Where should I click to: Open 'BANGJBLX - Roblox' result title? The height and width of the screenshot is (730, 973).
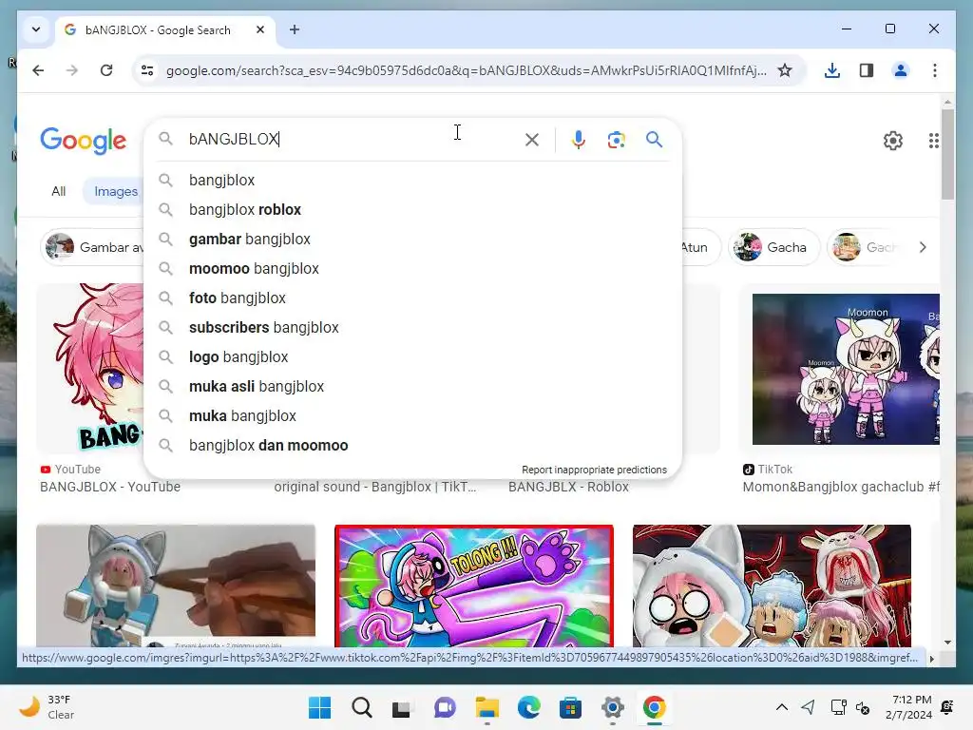[x=568, y=487]
